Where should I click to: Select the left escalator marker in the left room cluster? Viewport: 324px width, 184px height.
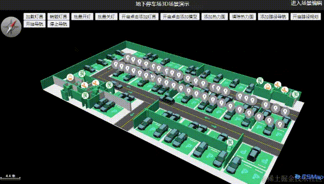[x=84, y=85]
